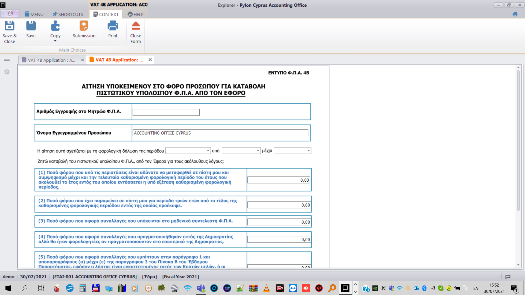
Task: Print the VAT 4B form
Action: pos(113,26)
